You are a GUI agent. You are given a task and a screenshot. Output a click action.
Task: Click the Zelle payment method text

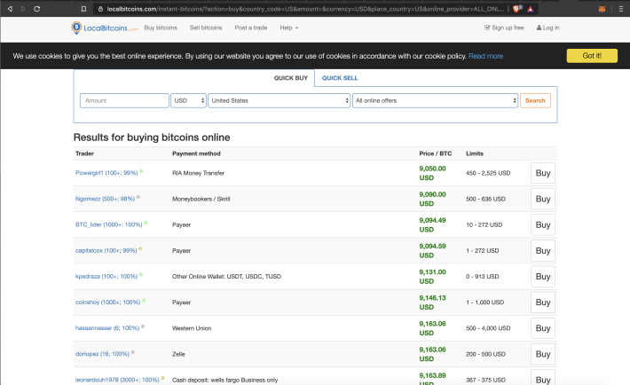[x=178, y=354]
